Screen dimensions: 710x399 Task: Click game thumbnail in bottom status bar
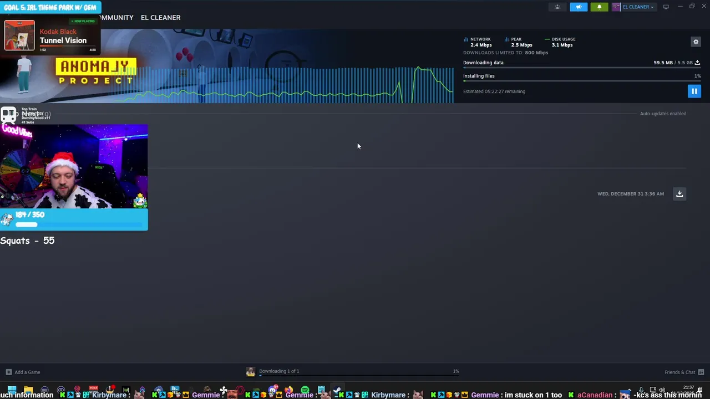coord(251,371)
